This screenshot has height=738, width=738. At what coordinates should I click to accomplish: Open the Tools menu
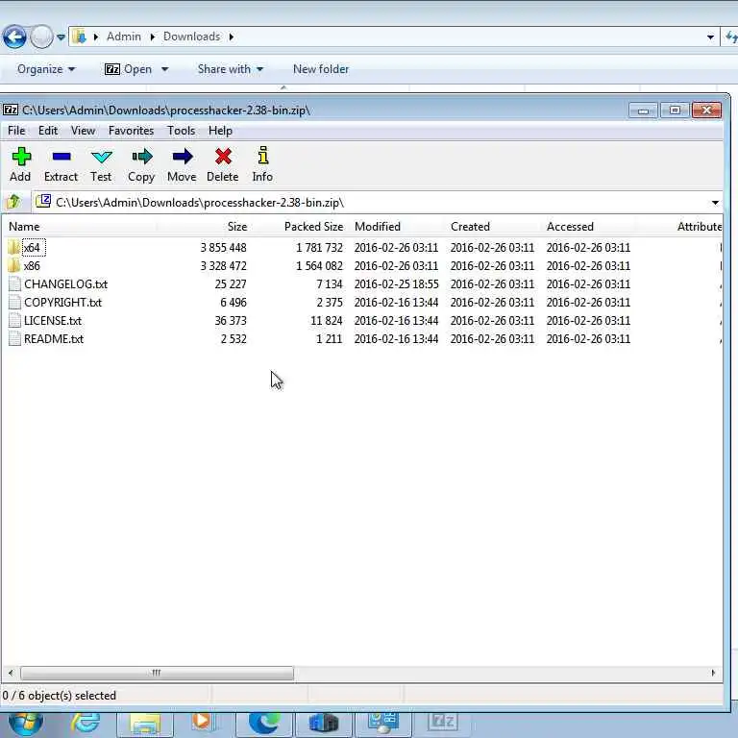[x=182, y=131]
